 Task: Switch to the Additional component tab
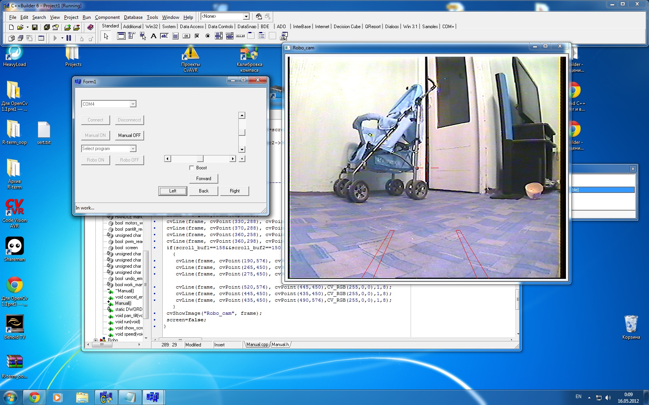tap(132, 27)
